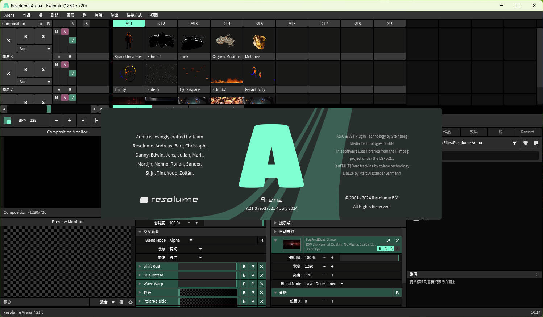Open the Arena menu

(9, 15)
